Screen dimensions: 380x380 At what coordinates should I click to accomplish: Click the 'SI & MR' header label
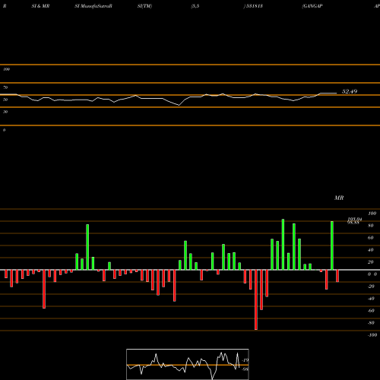click(x=40, y=6)
